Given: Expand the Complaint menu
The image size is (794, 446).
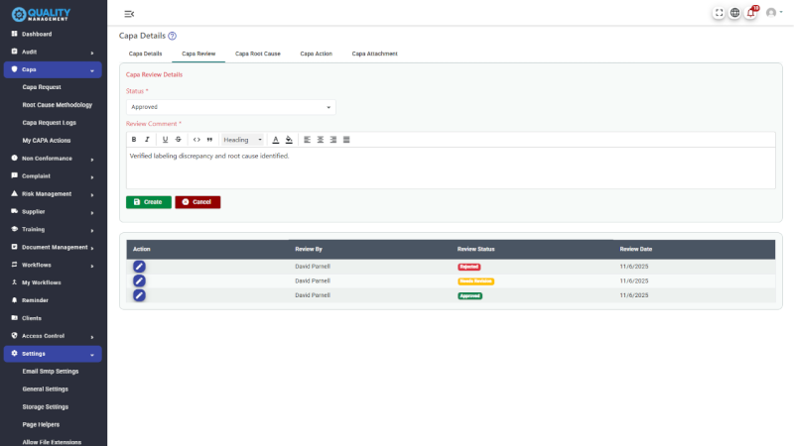Looking at the screenshot, I should click(53, 176).
